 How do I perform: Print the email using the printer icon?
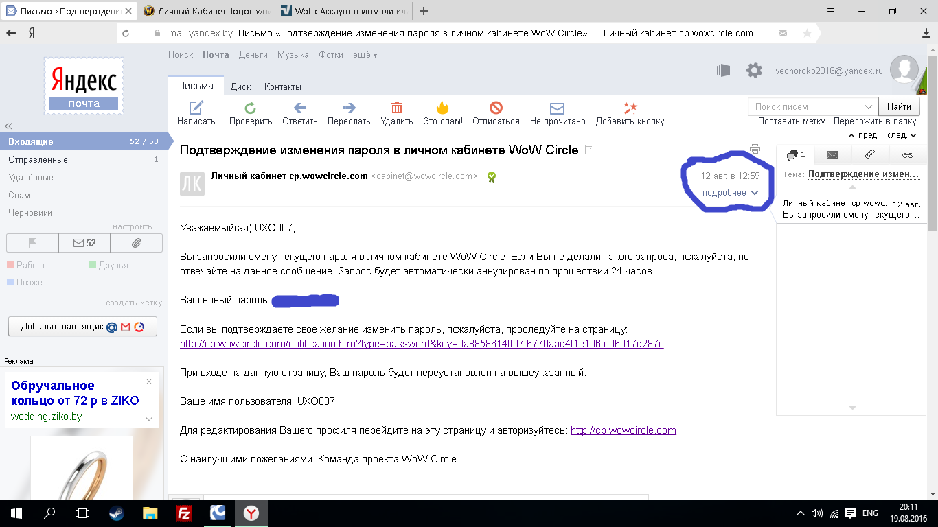tap(755, 149)
